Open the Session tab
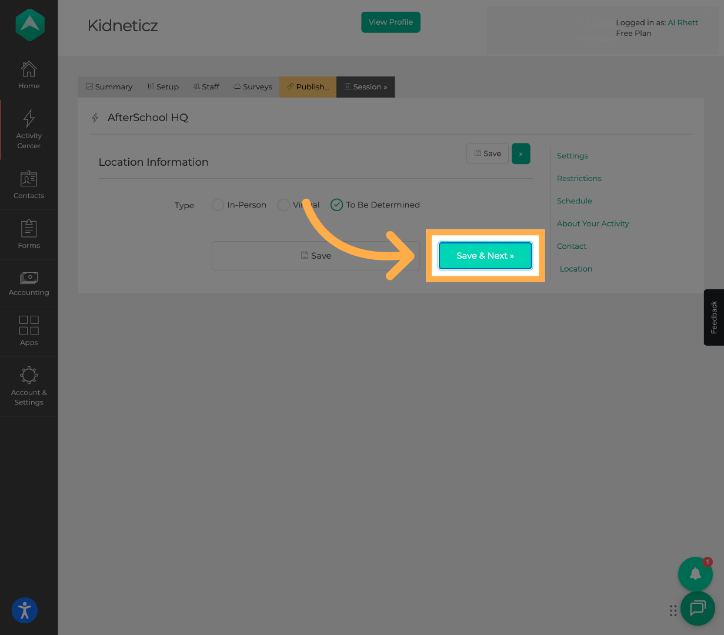This screenshot has height=635, width=724. [x=366, y=87]
